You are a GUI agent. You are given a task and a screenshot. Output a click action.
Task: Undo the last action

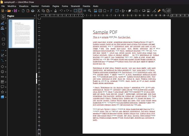61,11
